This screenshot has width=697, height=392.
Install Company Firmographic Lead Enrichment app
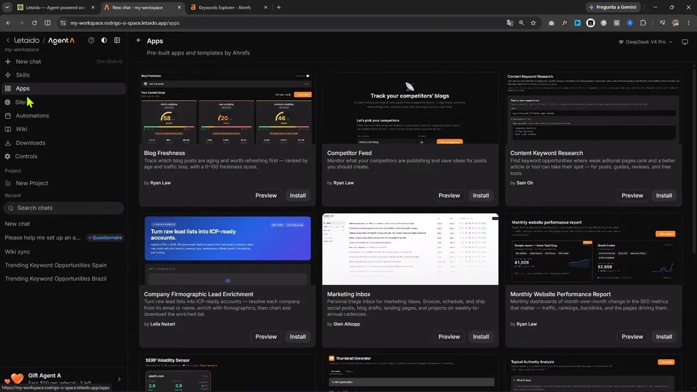(x=298, y=336)
